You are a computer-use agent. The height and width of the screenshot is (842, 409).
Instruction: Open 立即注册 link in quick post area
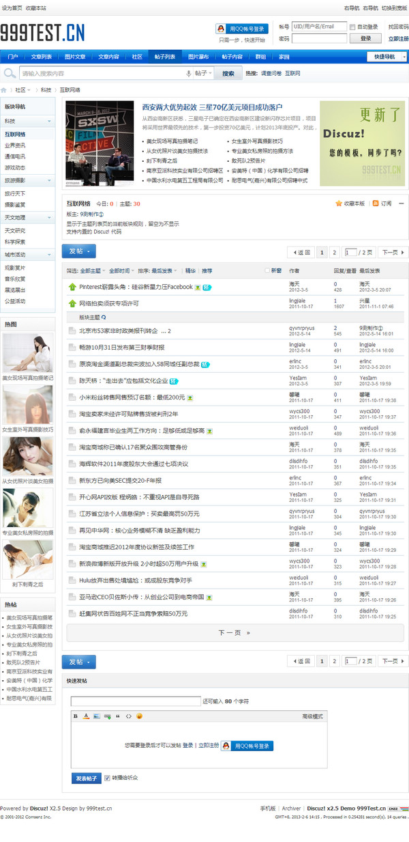[x=209, y=746]
